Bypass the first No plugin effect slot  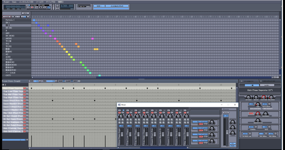(201, 124)
